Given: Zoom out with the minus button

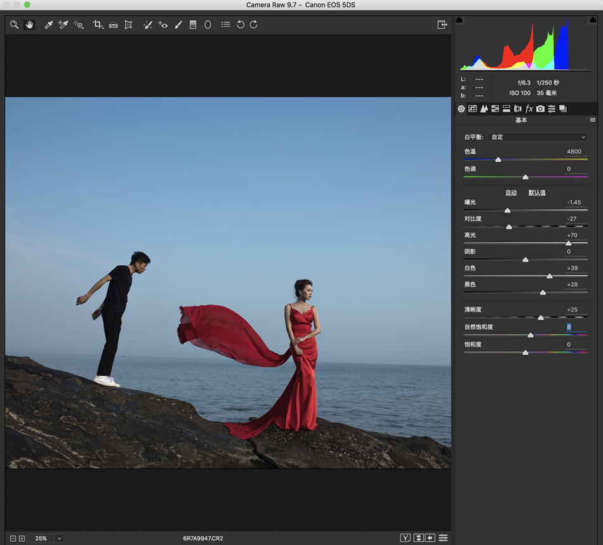Looking at the screenshot, I should pyautogui.click(x=13, y=539).
